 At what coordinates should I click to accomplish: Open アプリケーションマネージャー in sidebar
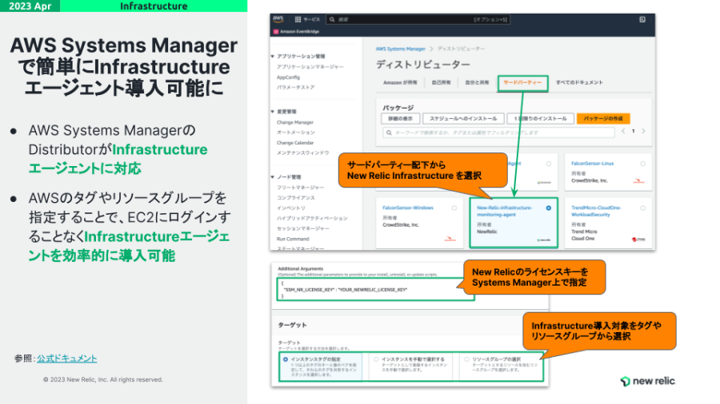pos(310,67)
